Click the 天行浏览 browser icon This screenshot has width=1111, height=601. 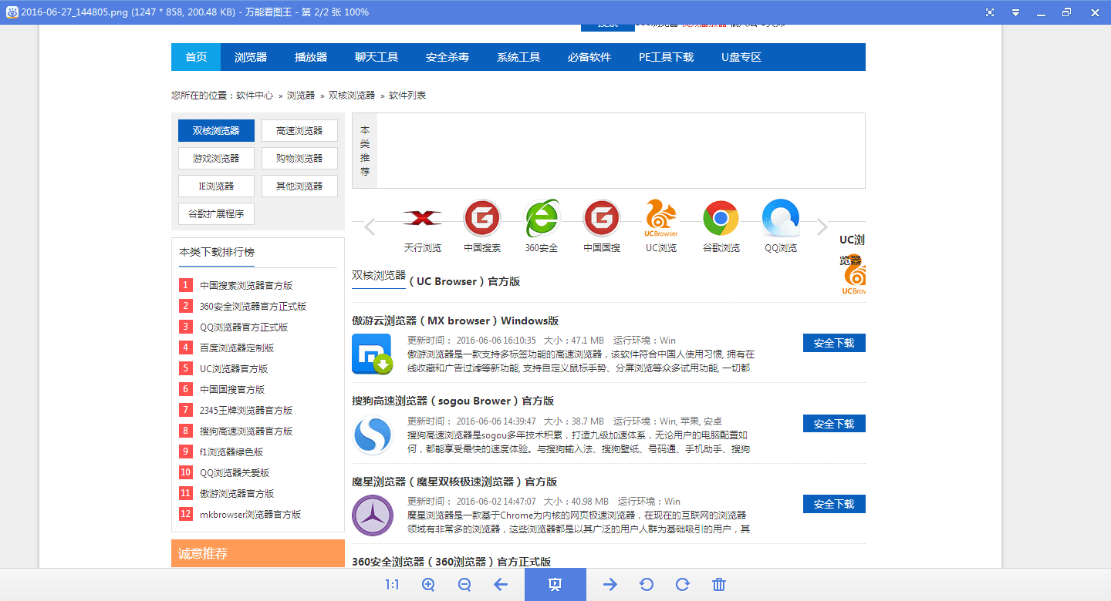423,218
